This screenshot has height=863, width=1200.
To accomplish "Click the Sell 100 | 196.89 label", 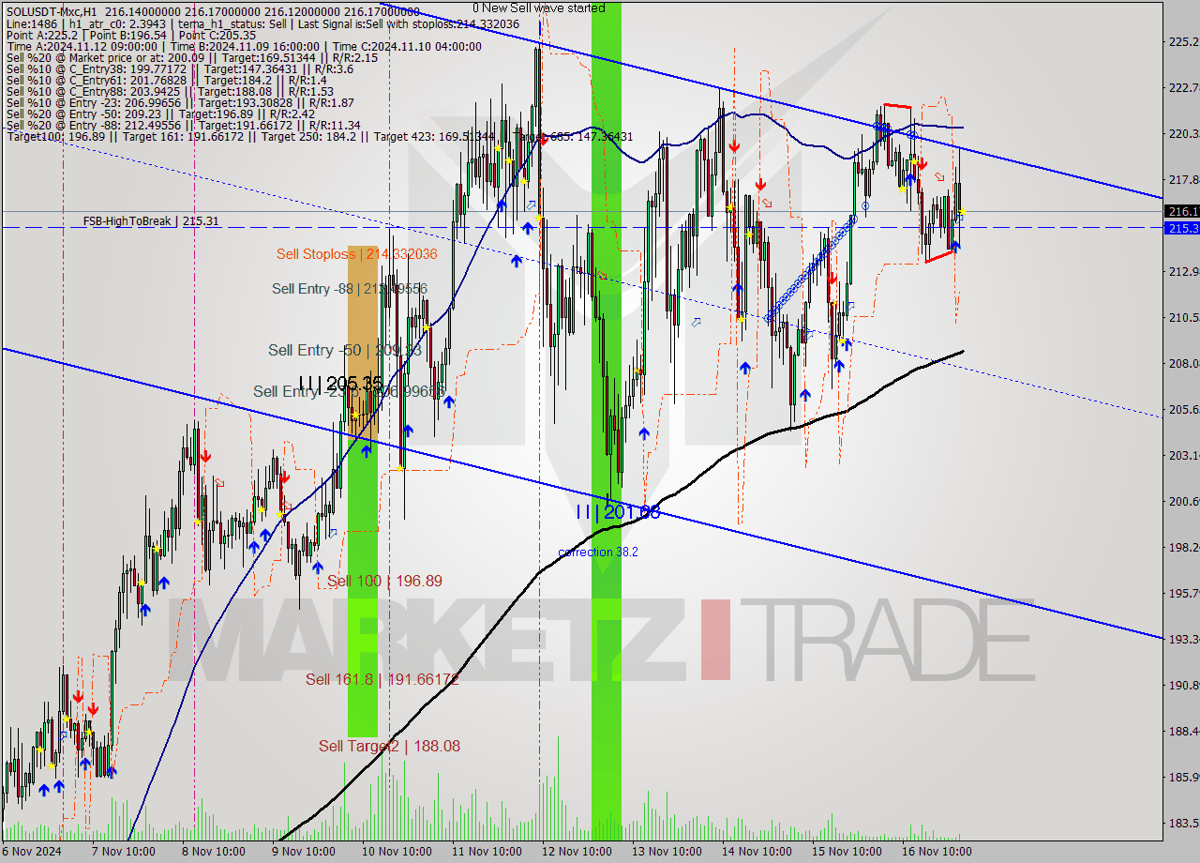I will tap(384, 582).
